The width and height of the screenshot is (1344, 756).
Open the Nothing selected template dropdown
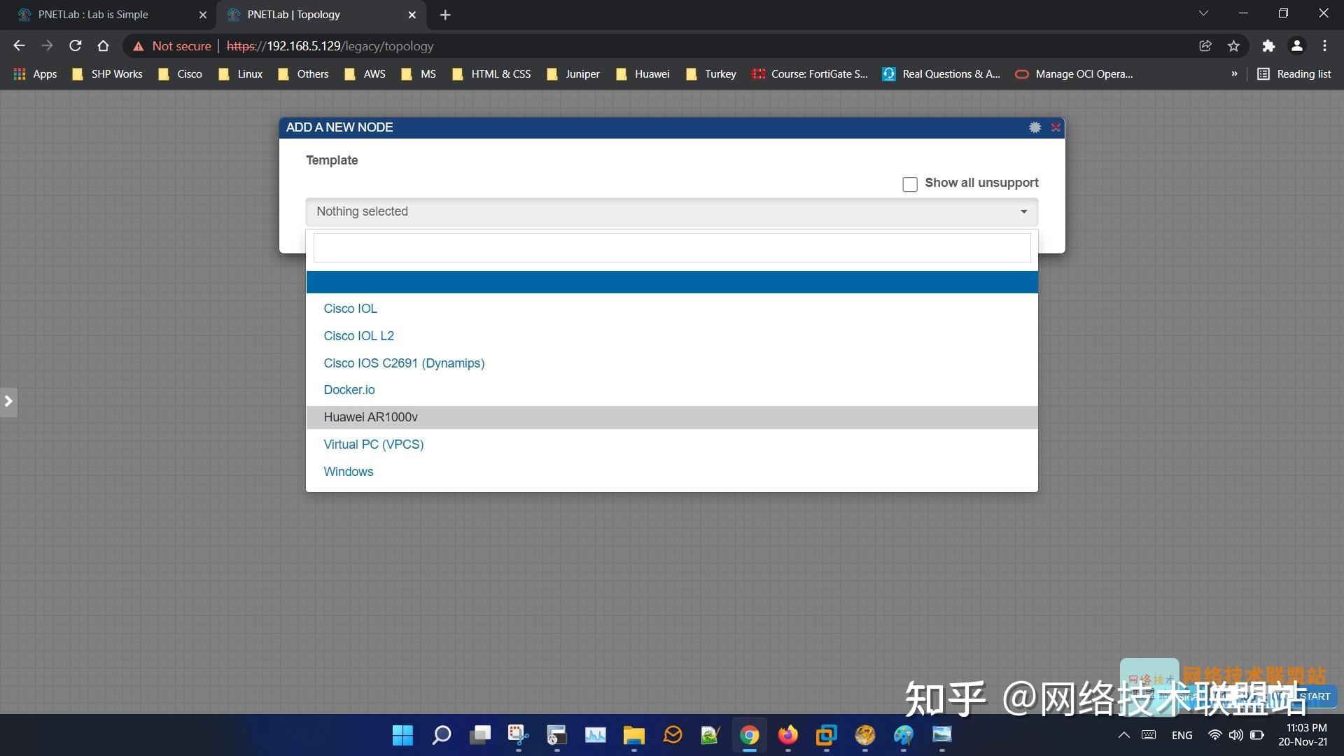(671, 211)
